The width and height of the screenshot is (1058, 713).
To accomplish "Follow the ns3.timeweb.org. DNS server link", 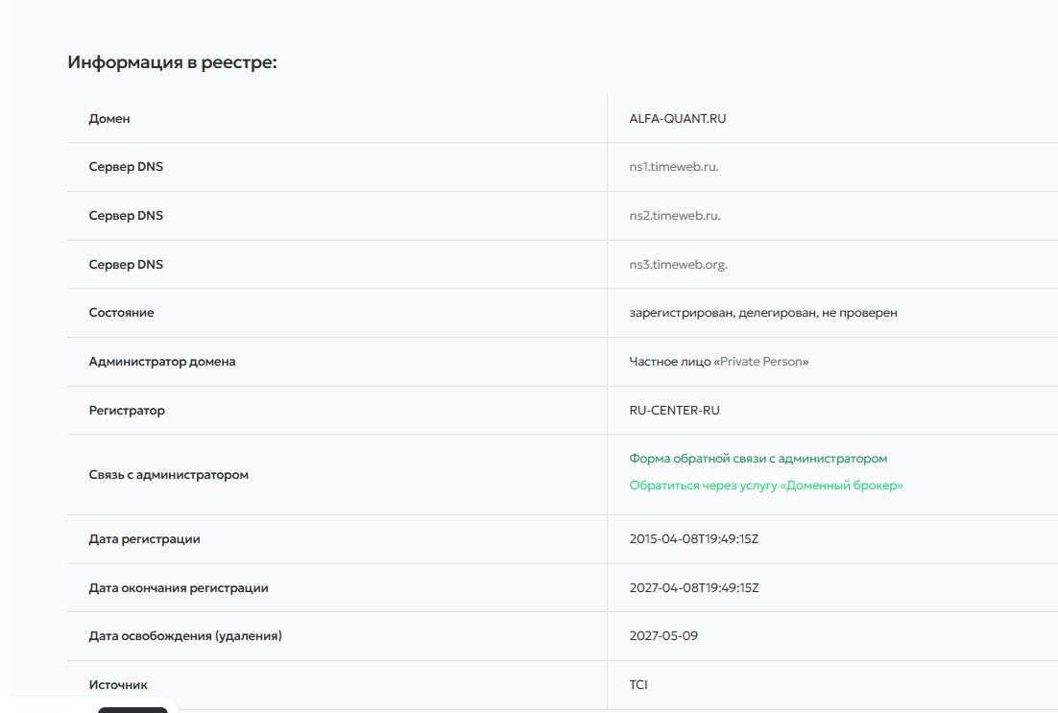I will click(678, 265).
